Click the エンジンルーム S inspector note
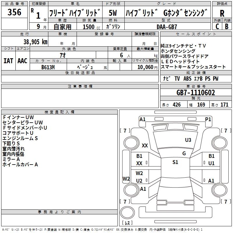 coord(20,139)
